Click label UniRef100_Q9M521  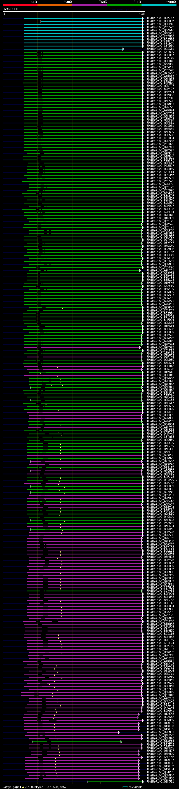161,782
